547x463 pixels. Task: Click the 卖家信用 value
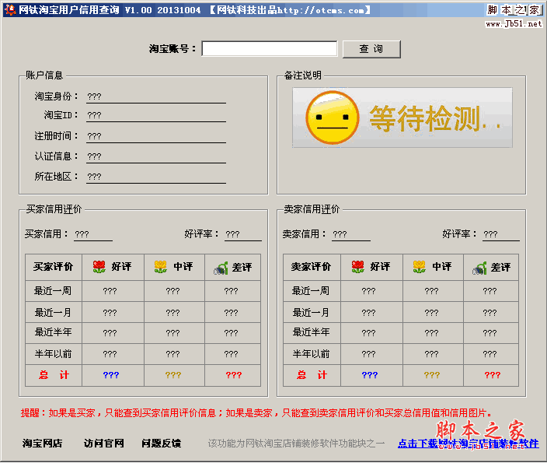[351, 234]
